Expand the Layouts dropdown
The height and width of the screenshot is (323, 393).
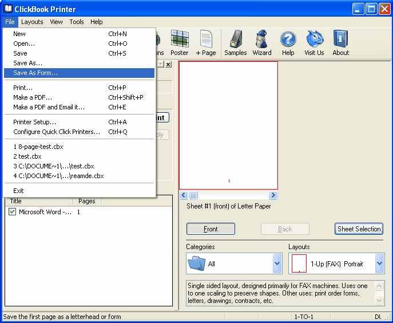(x=379, y=263)
